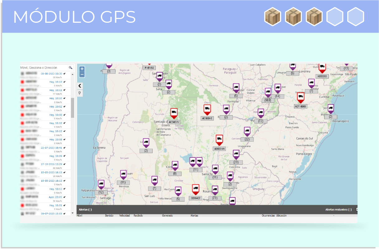The image size is (379, 249).
Task: Click the Velocidad column header
Action: [x=124, y=216]
